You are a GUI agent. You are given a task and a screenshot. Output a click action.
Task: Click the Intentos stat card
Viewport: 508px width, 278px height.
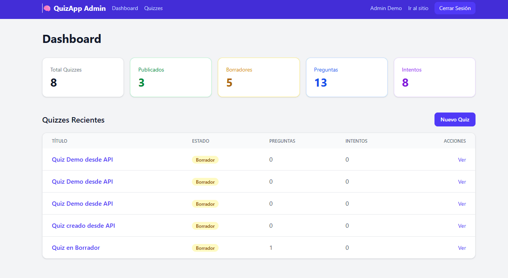pyautogui.click(x=434, y=77)
